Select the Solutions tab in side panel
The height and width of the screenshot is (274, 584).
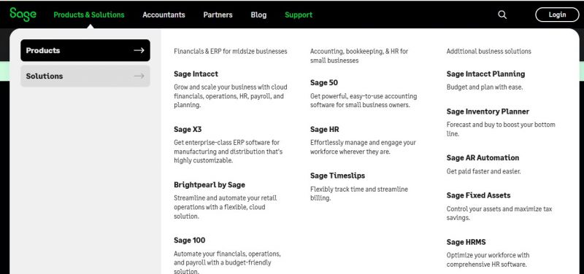[x=85, y=76]
